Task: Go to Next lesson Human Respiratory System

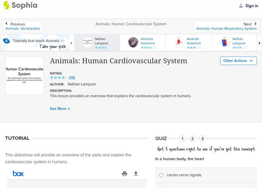Action: [x=226, y=26]
